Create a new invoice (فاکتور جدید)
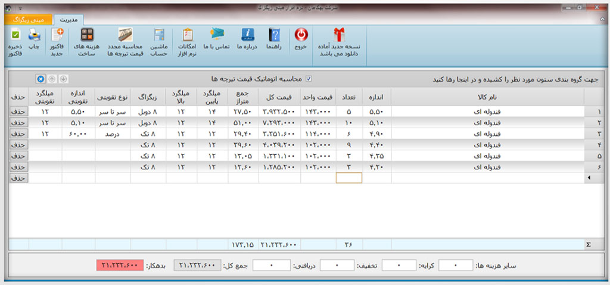The height and width of the screenshot is (285, 610). click(x=58, y=36)
